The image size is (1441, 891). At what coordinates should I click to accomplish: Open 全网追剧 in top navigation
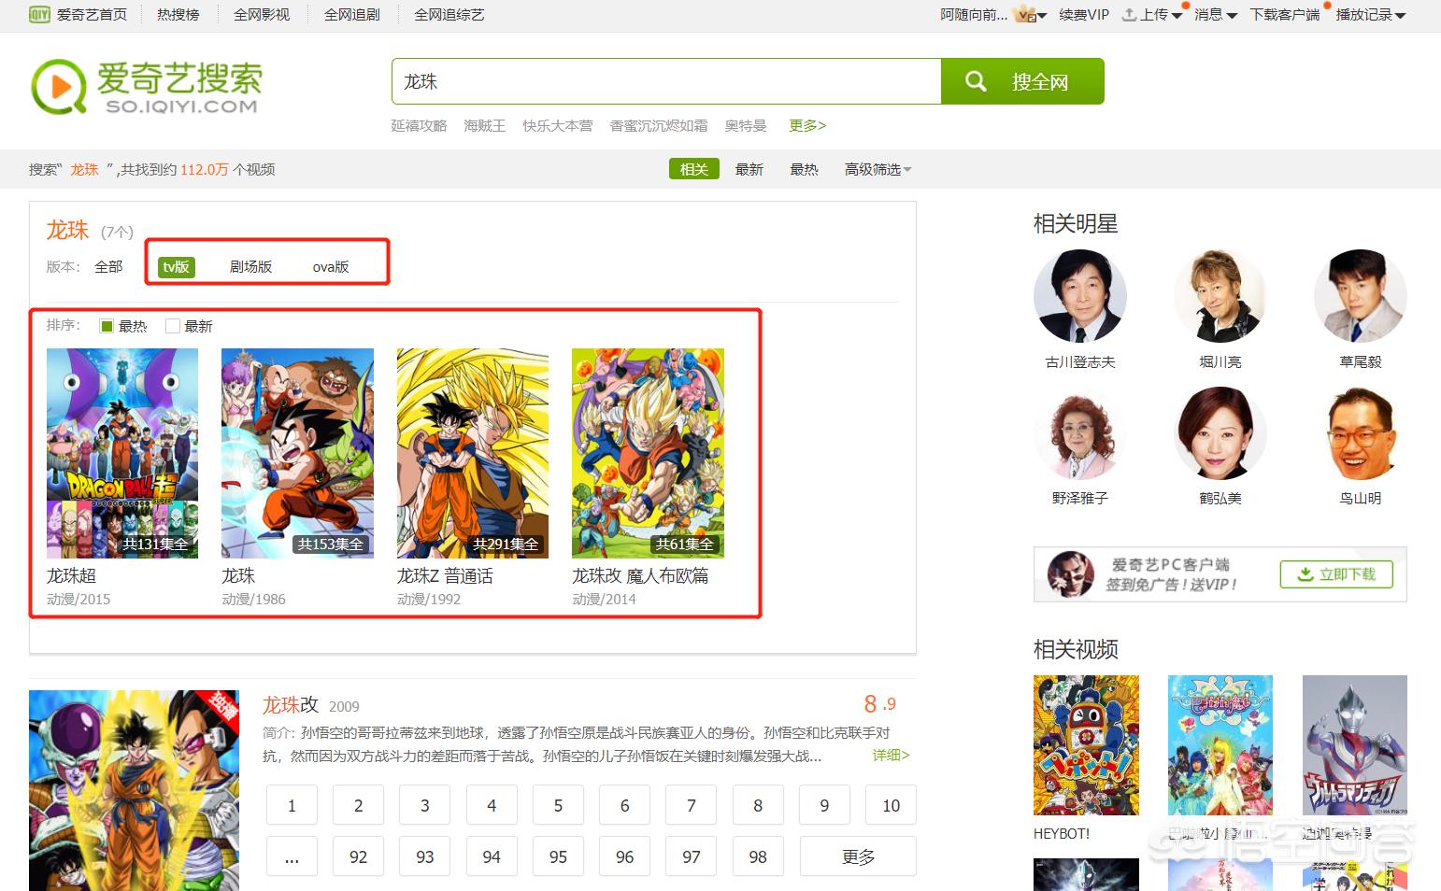(x=352, y=14)
